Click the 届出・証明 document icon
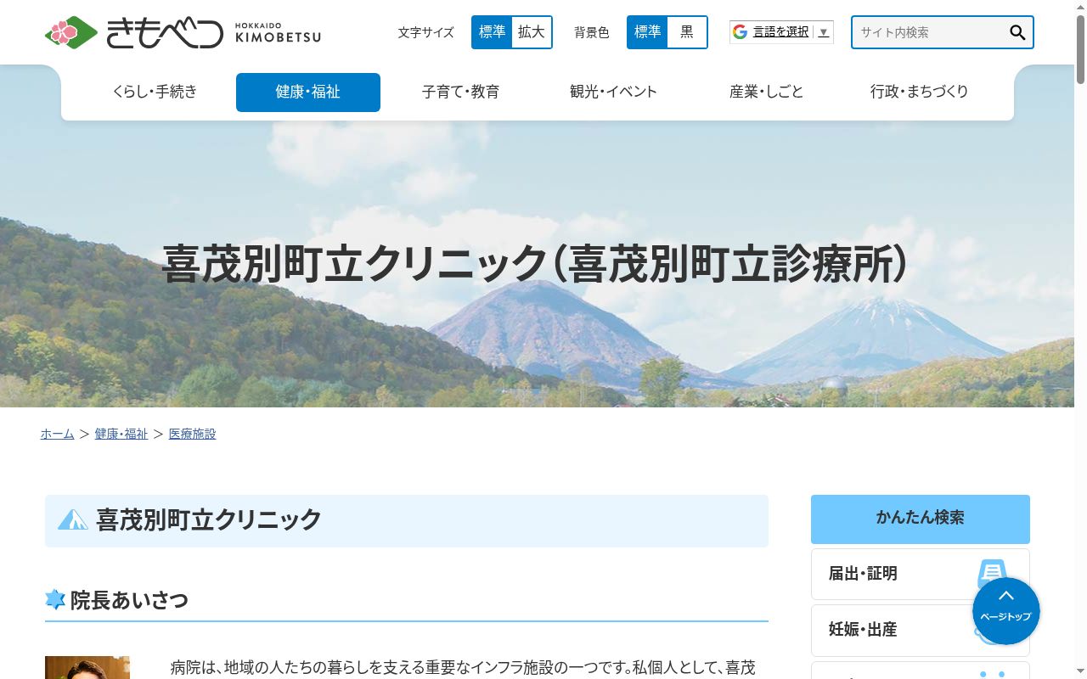 (992, 574)
